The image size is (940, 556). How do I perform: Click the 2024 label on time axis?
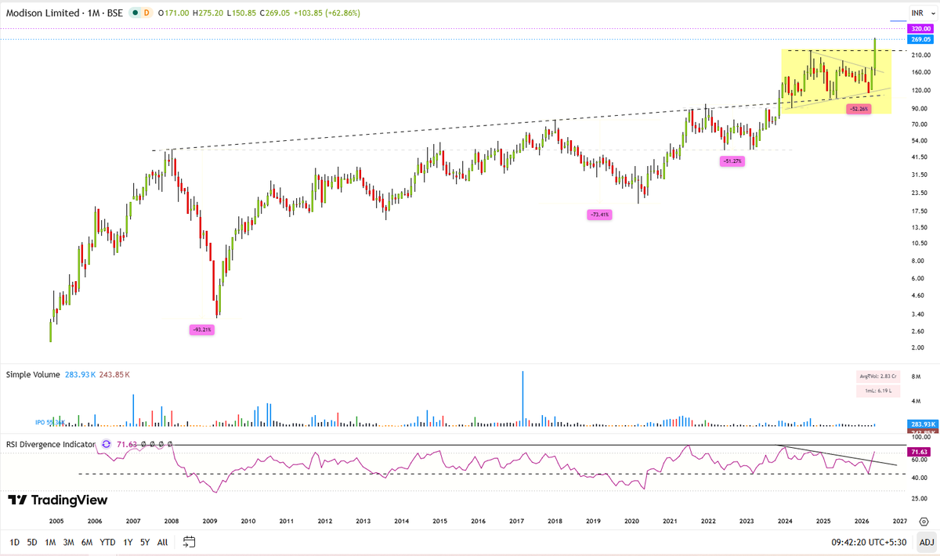785,521
